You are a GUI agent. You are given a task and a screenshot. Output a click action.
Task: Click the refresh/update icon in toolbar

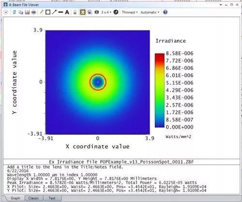[x=15, y=12]
